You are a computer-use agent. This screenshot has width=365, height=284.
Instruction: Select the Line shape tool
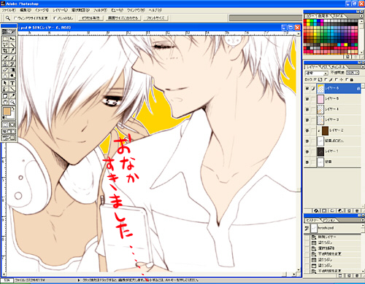coord(12,89)
